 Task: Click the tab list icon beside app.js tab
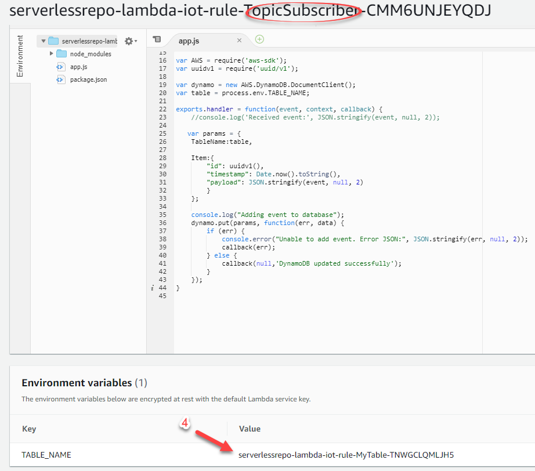click(156, 39)
